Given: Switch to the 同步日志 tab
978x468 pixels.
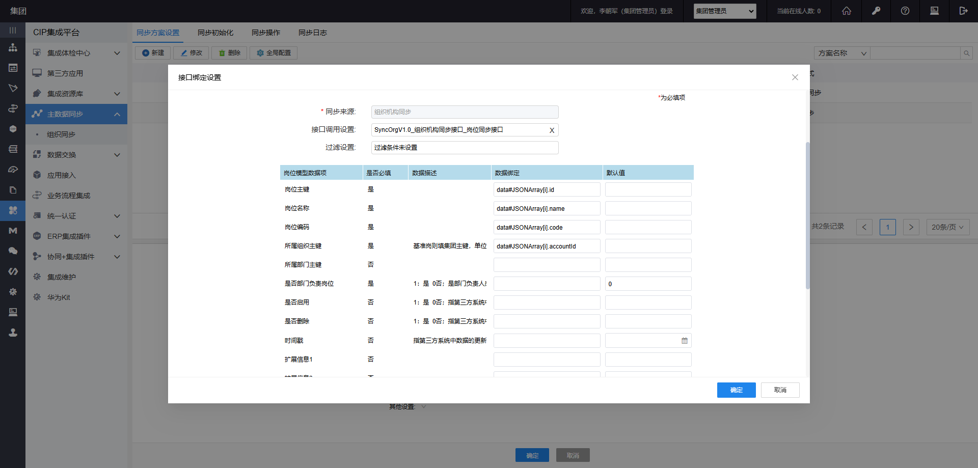Looking at the screenshot, I should click(x=313, y=33).
